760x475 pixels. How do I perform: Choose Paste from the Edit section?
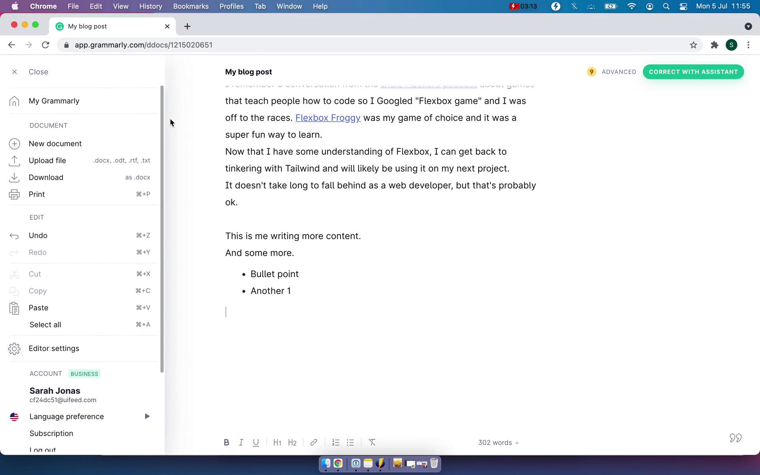[38, 308]
